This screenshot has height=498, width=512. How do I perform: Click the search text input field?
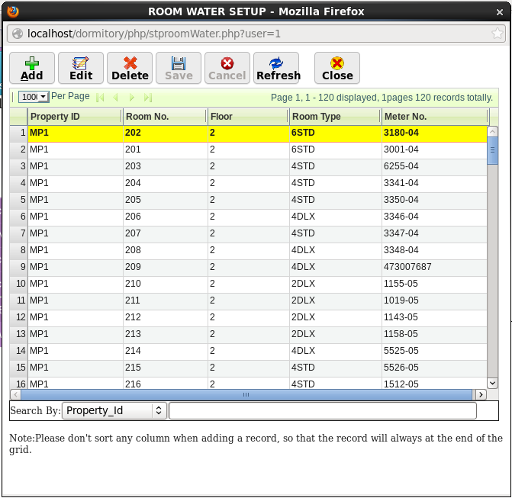(322, 410)
